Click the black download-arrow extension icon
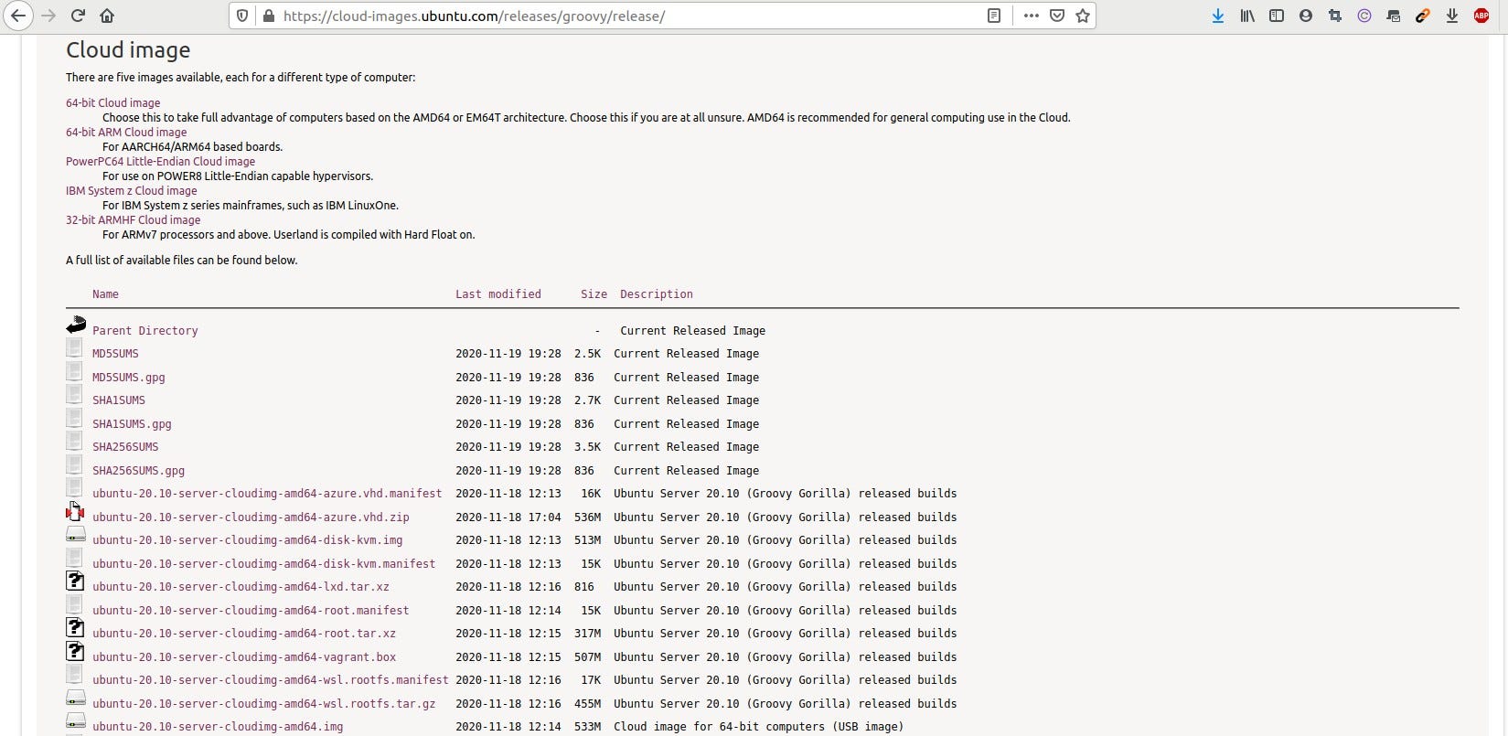The width and height of the screenshot is (1508, 736). (1452, 16)
